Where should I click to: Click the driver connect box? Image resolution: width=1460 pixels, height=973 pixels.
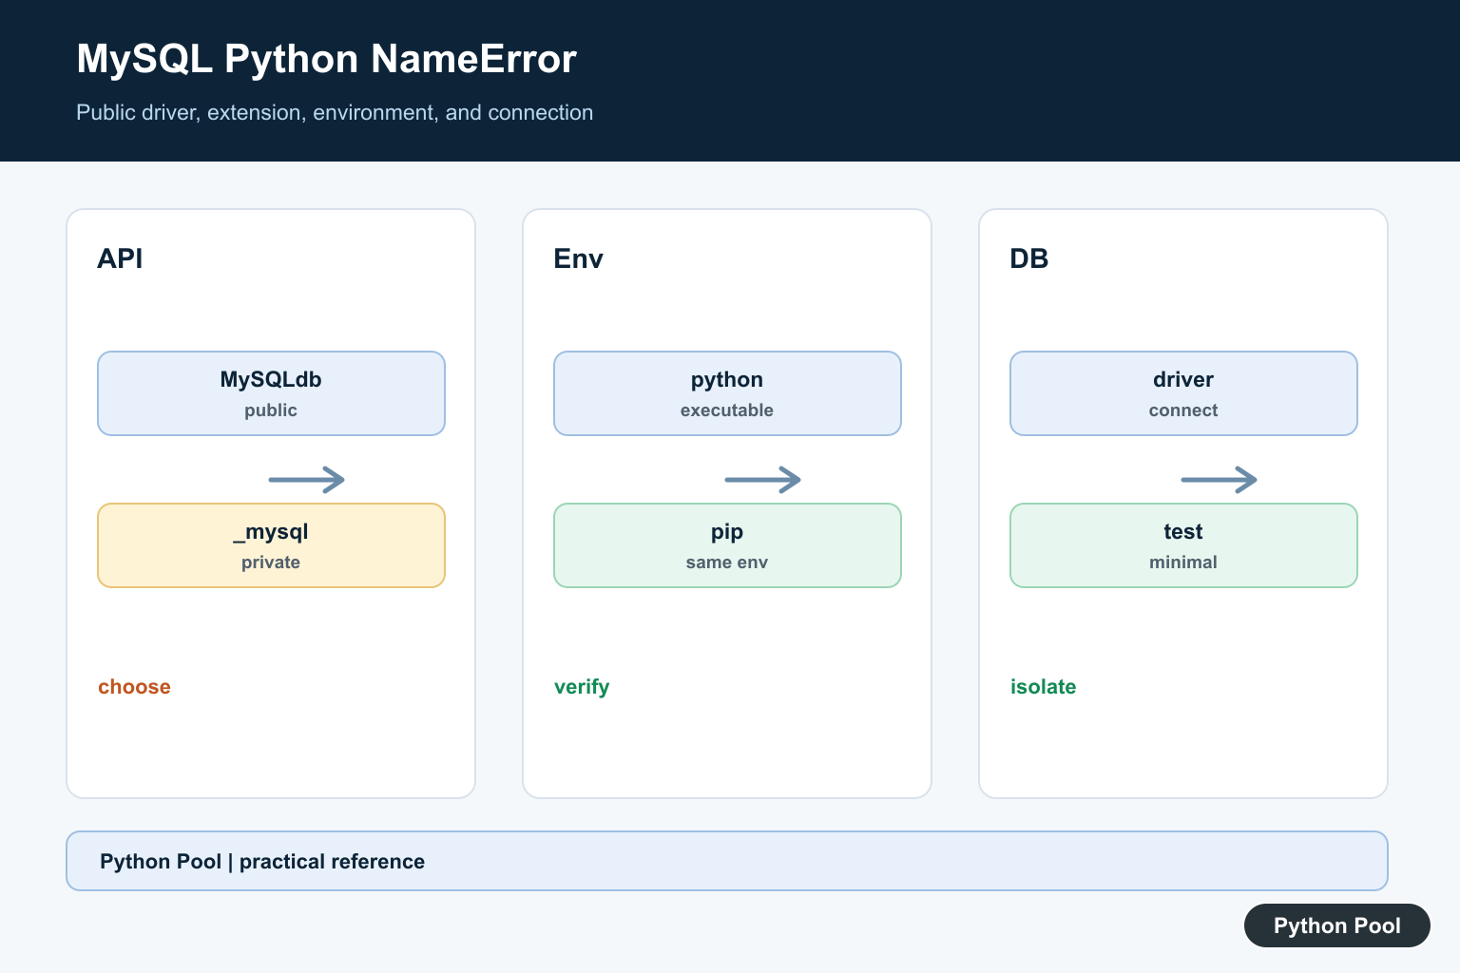click(1183, 393)
